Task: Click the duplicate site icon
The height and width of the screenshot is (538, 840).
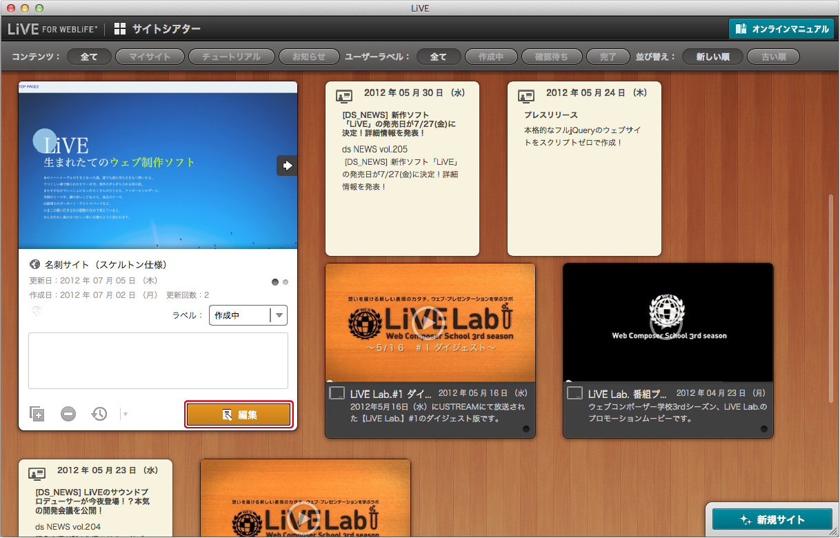Action: [37, 414]
